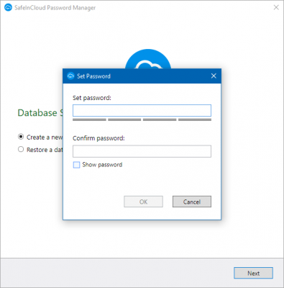284x288 pixels.
Task: Click the Next button
Action: point(253,273)
